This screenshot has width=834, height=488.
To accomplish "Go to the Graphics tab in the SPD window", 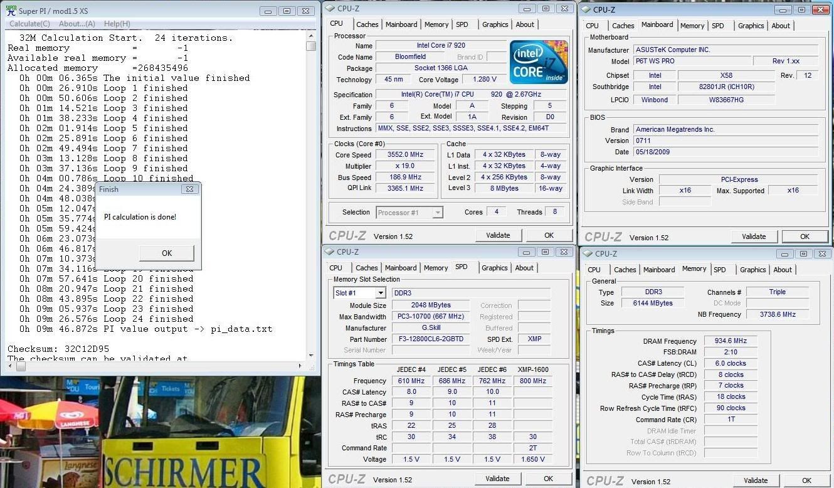I will pos(495,268).
